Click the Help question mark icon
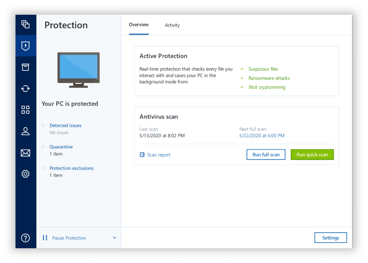The width and height of the screenshot is (368, 263). (x=26, y=238)
